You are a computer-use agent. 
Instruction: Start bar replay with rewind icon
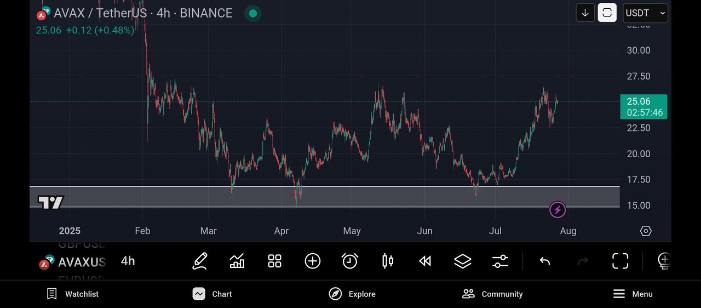(425, 261)
